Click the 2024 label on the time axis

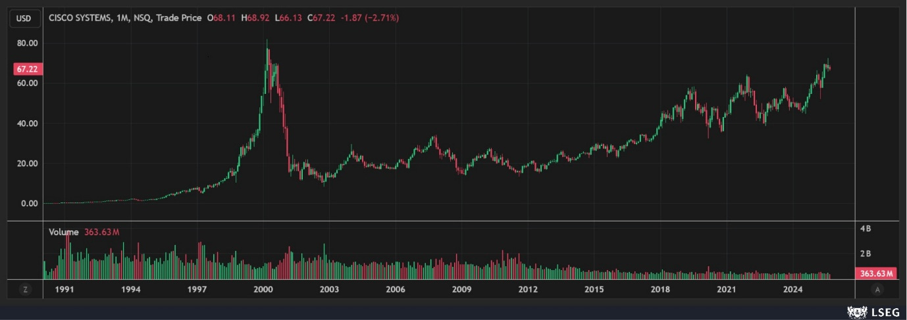pos(792,290)
